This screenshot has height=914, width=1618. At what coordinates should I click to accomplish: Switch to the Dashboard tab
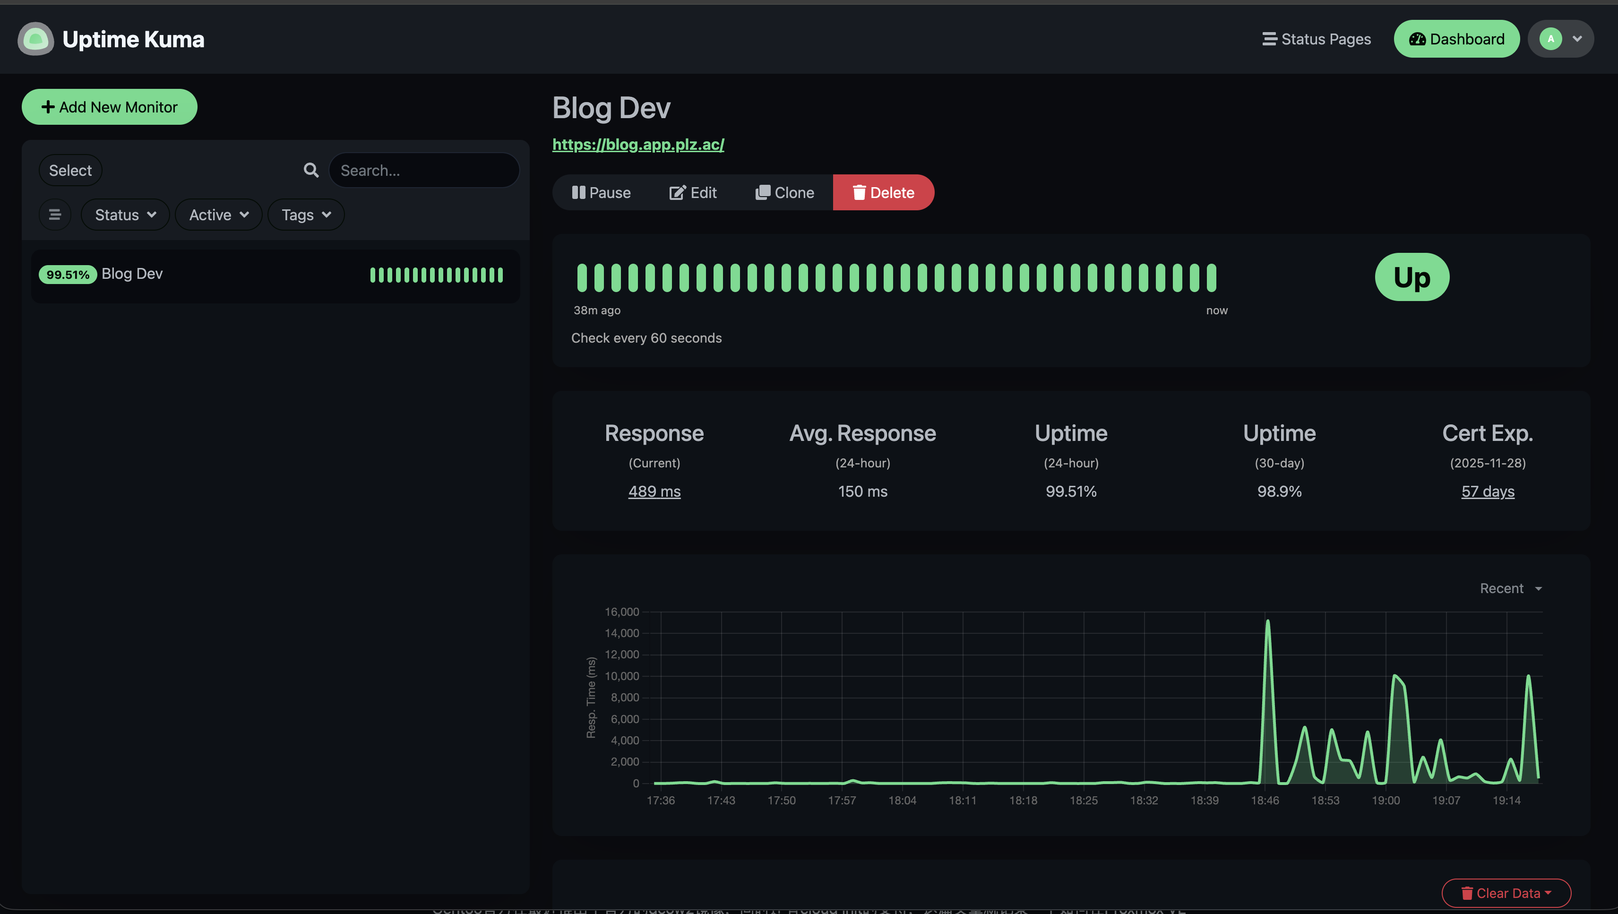(x=1456, y=39)
